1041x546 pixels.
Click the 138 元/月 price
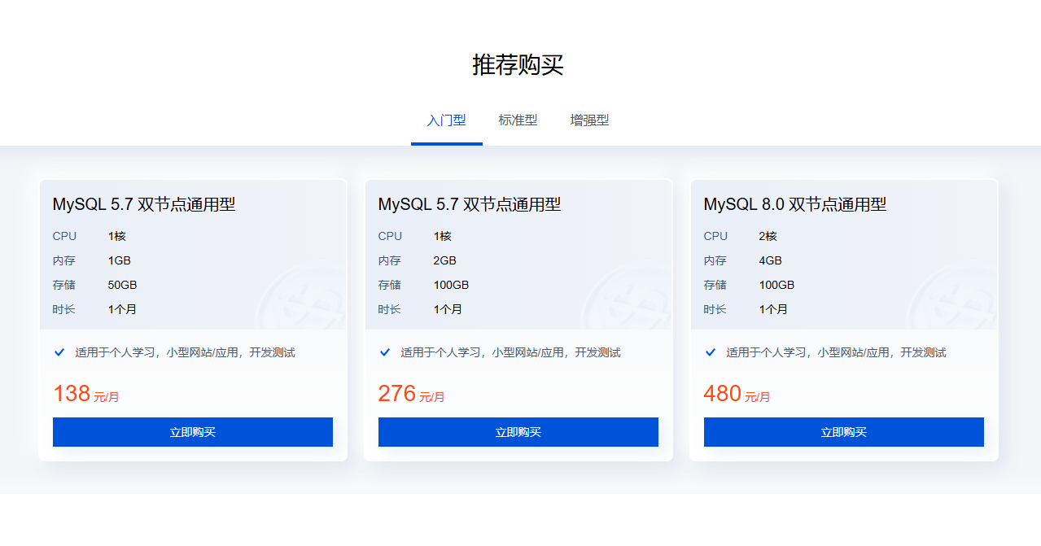(86, 394)
